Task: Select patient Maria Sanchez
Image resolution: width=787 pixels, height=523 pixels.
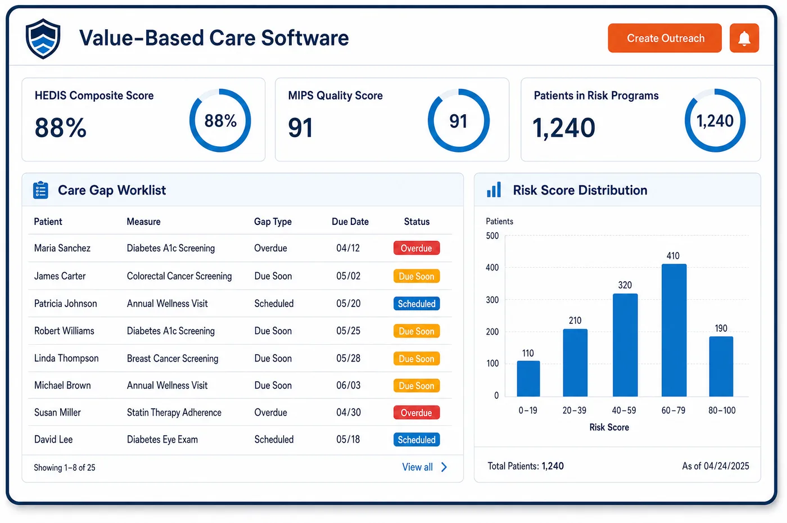Action: pyautogui.click(x=62, y=248)
